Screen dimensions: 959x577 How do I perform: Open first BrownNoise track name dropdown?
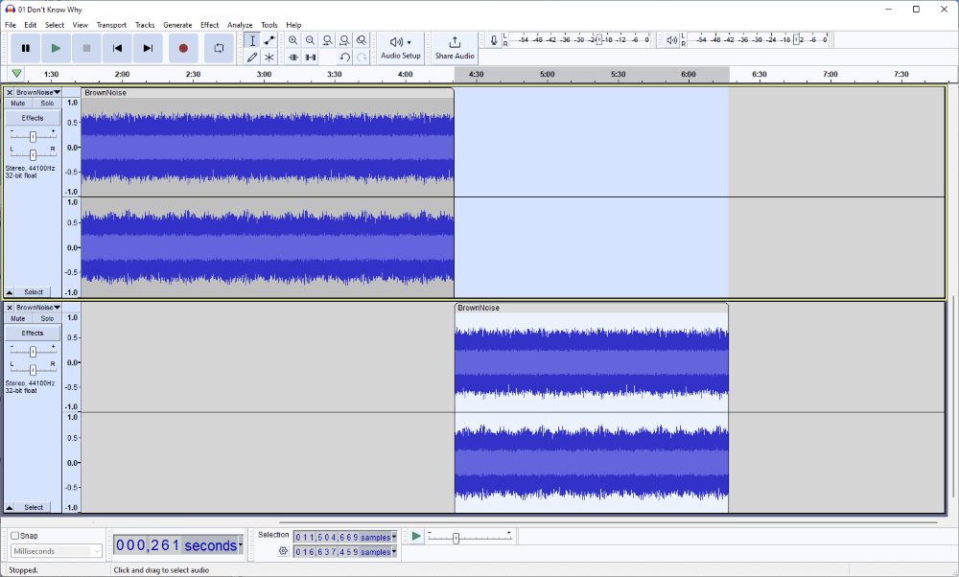[x=38, y=92]
